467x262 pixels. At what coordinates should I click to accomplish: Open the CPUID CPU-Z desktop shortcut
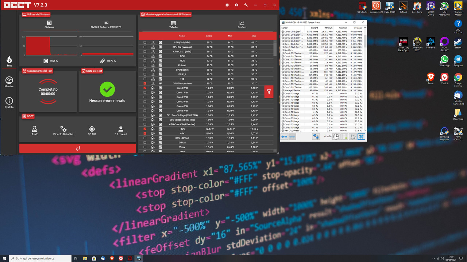click(431, 8)
